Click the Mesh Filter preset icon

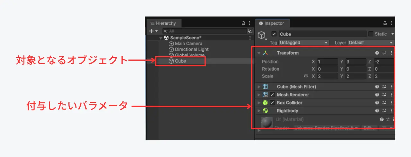click(384, 87)
